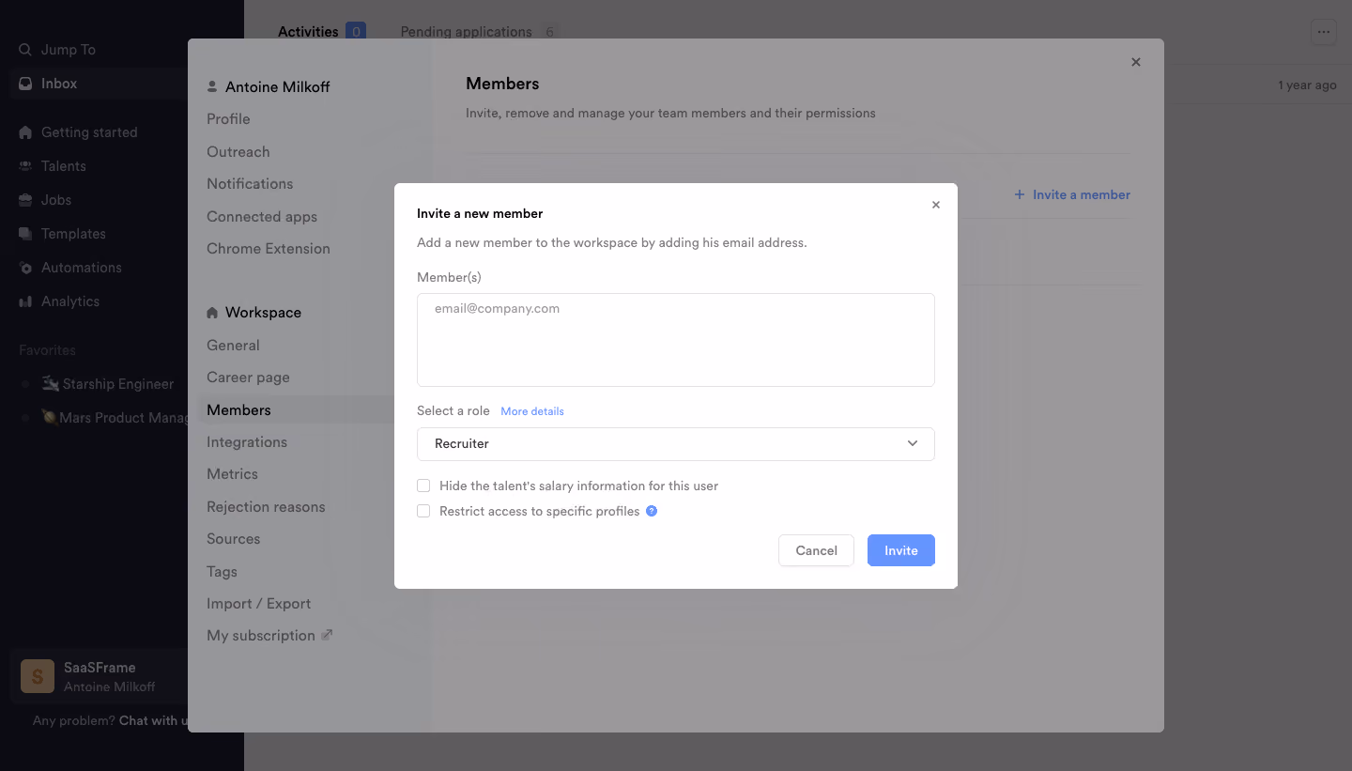Image resolution: width=1352 pixels, height=771 pixels.
Task: Check Hide the talent's salary information box
Action: tap(423, 486)
